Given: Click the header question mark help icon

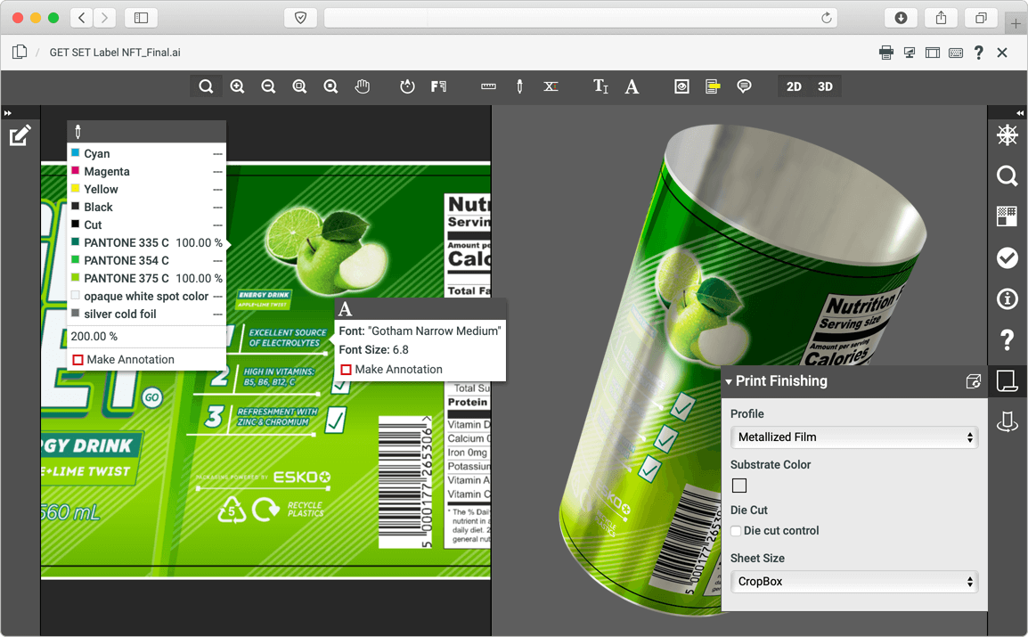Looking at the screenshot, I should [979, 53].
